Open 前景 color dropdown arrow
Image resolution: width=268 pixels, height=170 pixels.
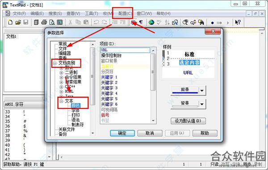pos(202,91)
